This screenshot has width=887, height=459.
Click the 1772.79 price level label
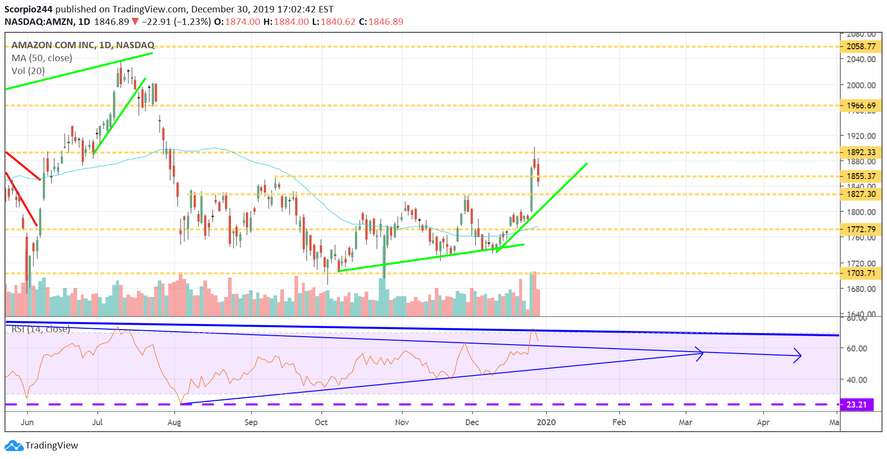tap(861, 229)
